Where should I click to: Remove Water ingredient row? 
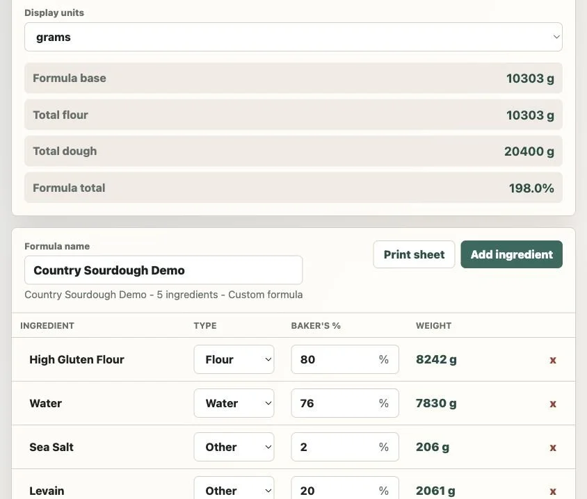coord(552,404)
